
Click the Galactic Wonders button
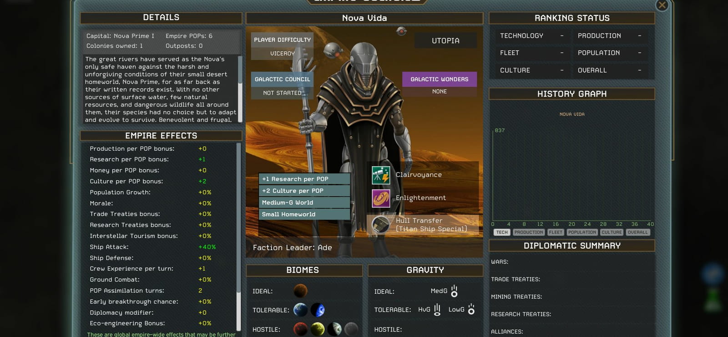tap(440, 79)
